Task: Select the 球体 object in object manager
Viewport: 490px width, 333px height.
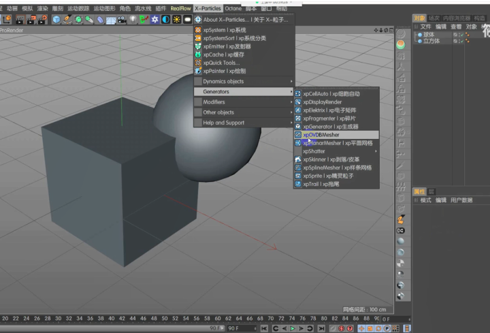Action: point(429,35)
